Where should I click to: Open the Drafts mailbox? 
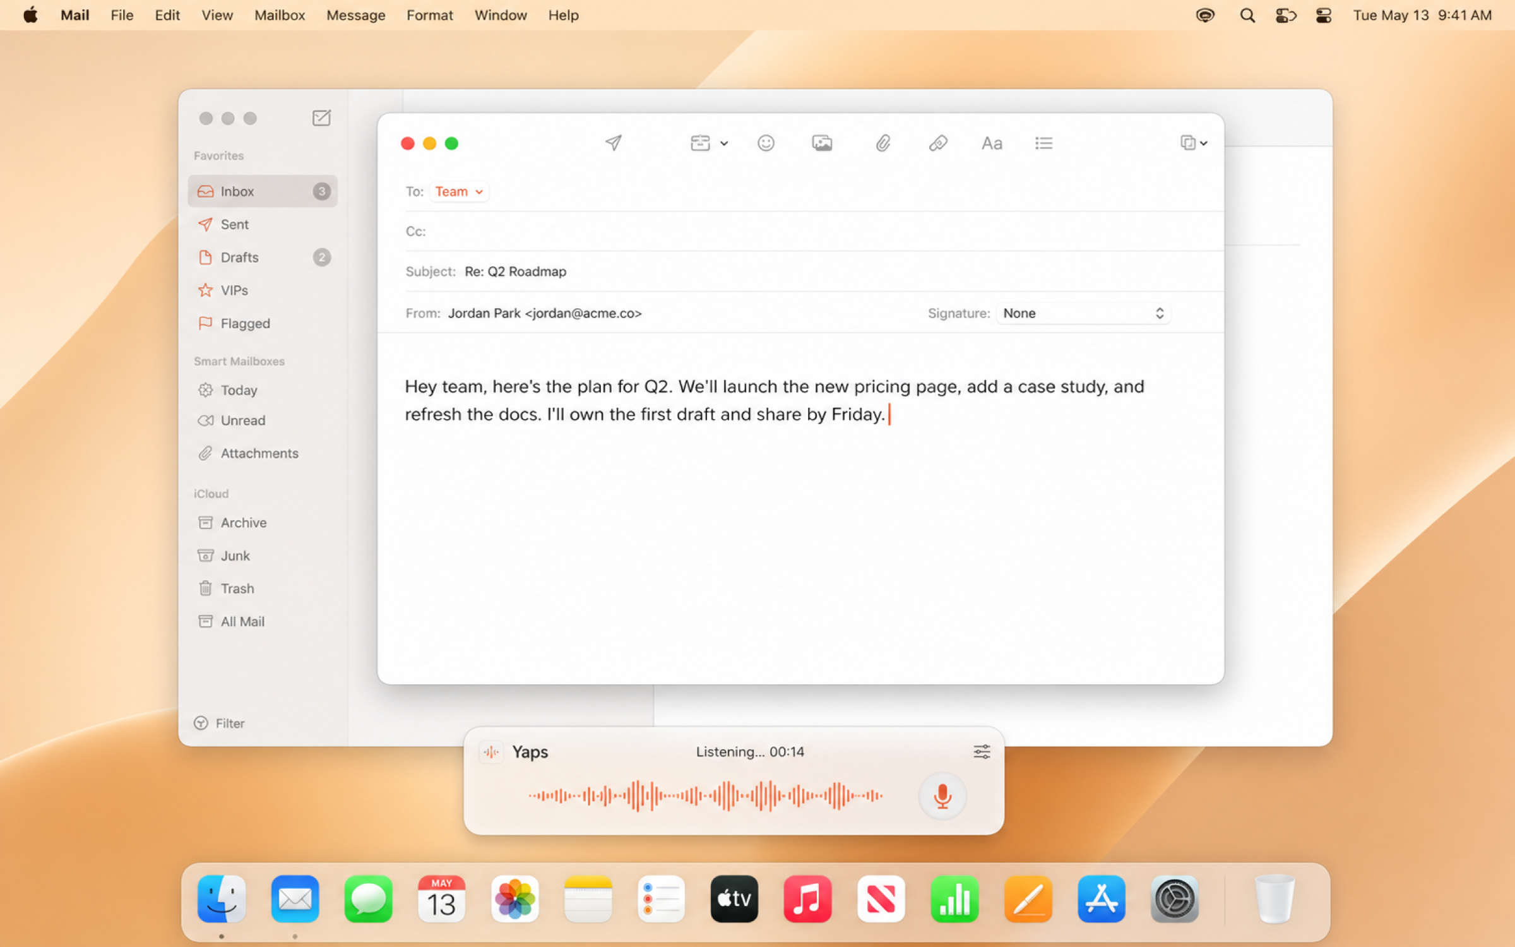263,257
